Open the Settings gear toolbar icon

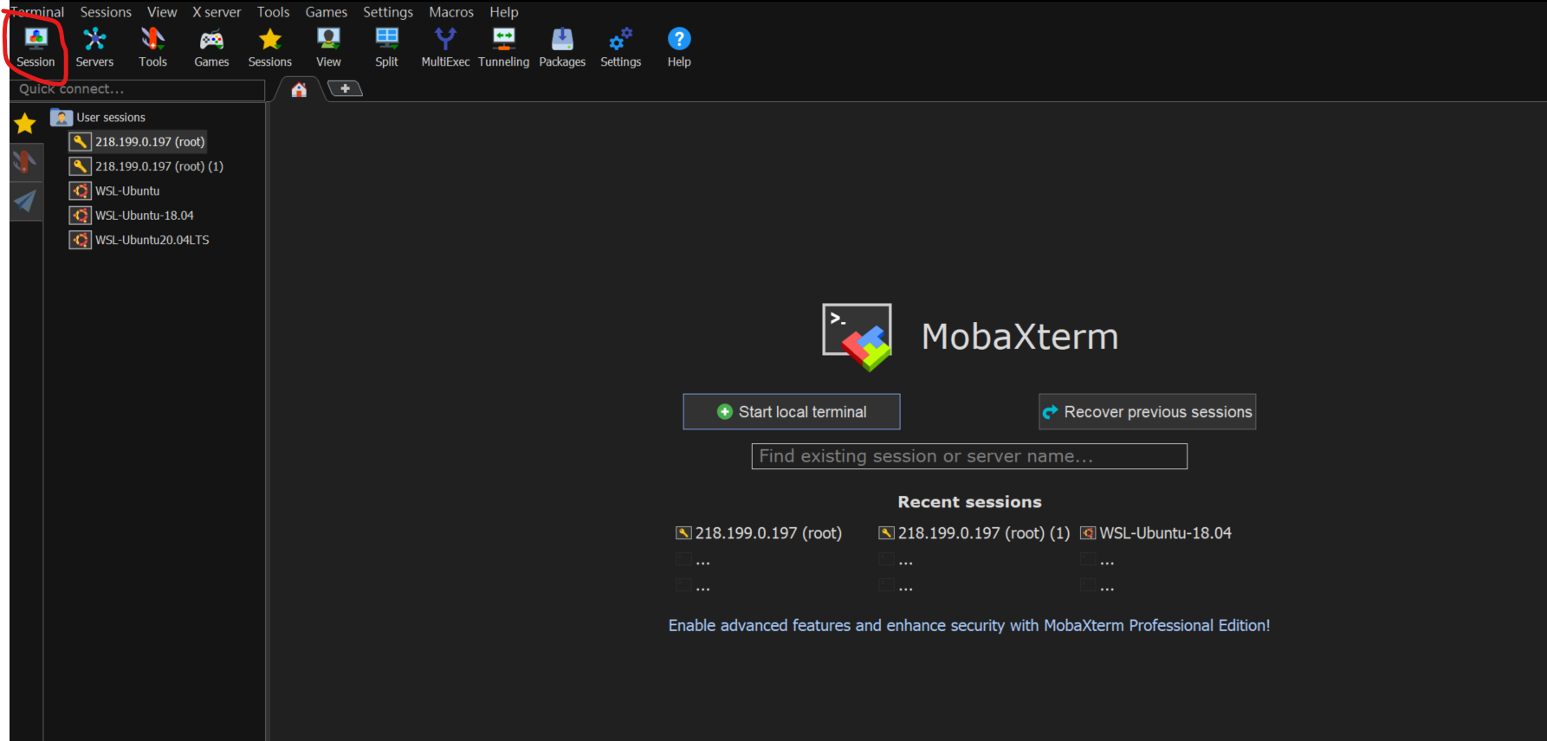(621, 47)
